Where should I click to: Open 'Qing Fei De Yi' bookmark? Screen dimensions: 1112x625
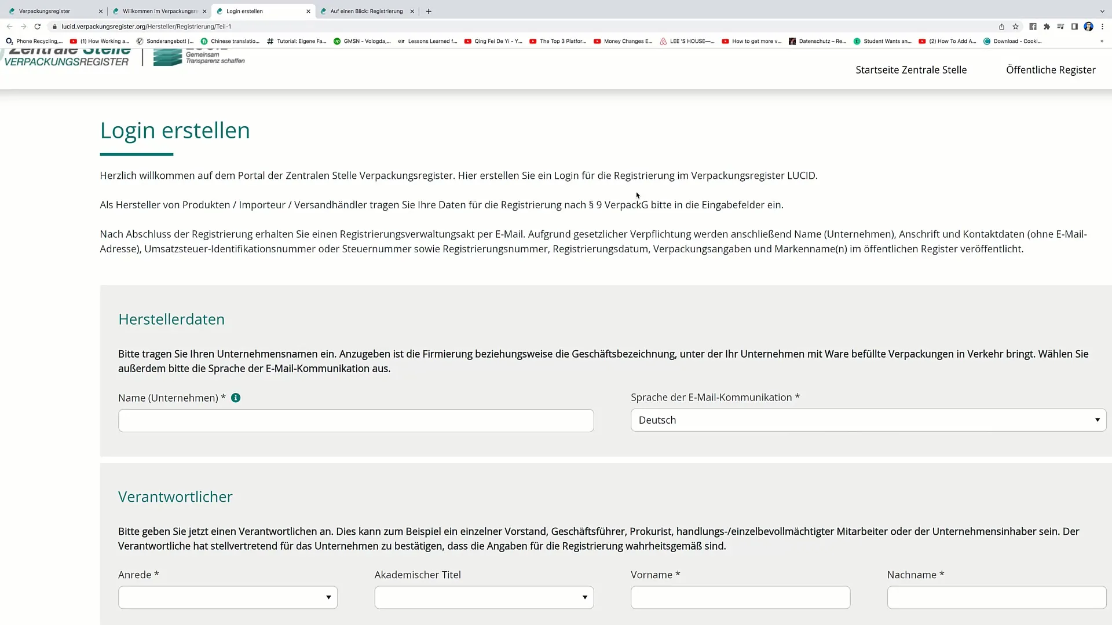[x=493, y=41]
